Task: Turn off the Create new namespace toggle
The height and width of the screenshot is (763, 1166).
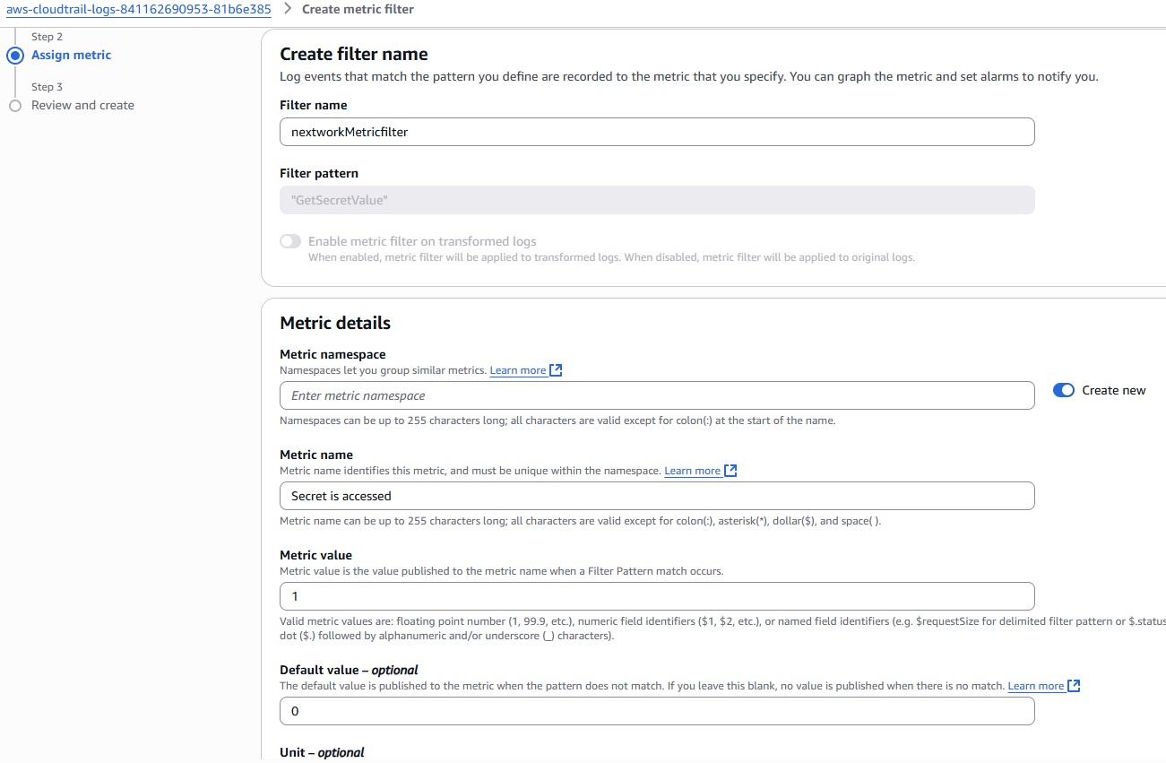Action: (x=1063, y=390)
